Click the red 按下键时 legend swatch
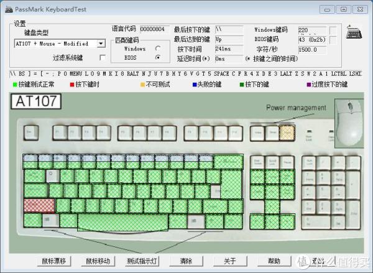 (x=72, y=85)
